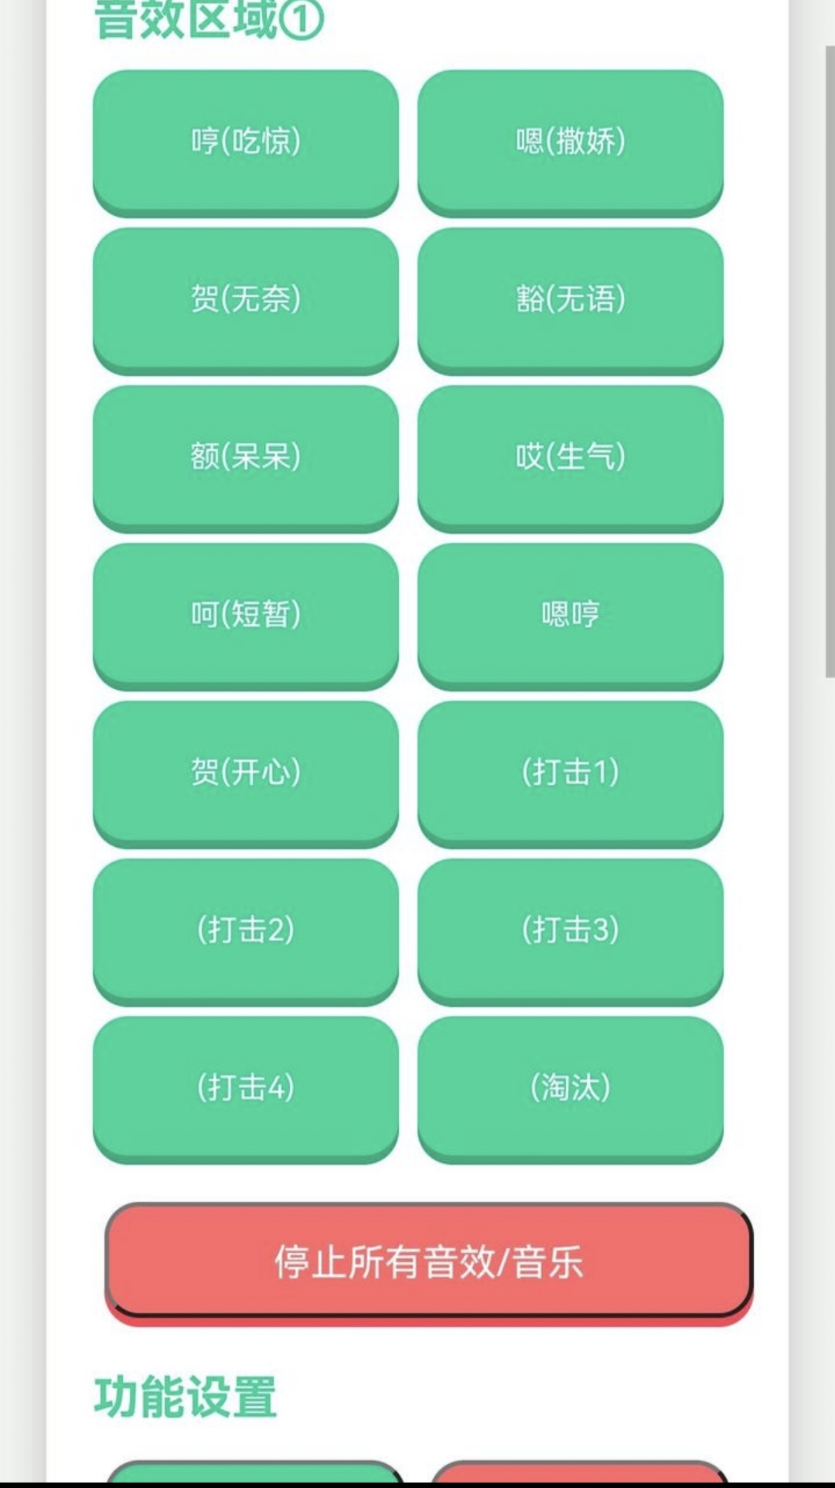Play the (淘汰) elimination sound
This screenshot has width=835, height=1488.
click(x=571, y=1087)
